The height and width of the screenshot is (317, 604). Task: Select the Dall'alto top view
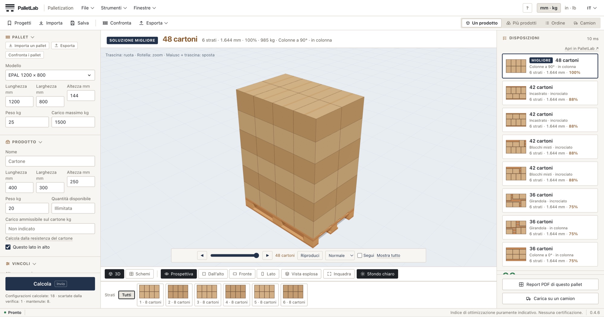213,274
